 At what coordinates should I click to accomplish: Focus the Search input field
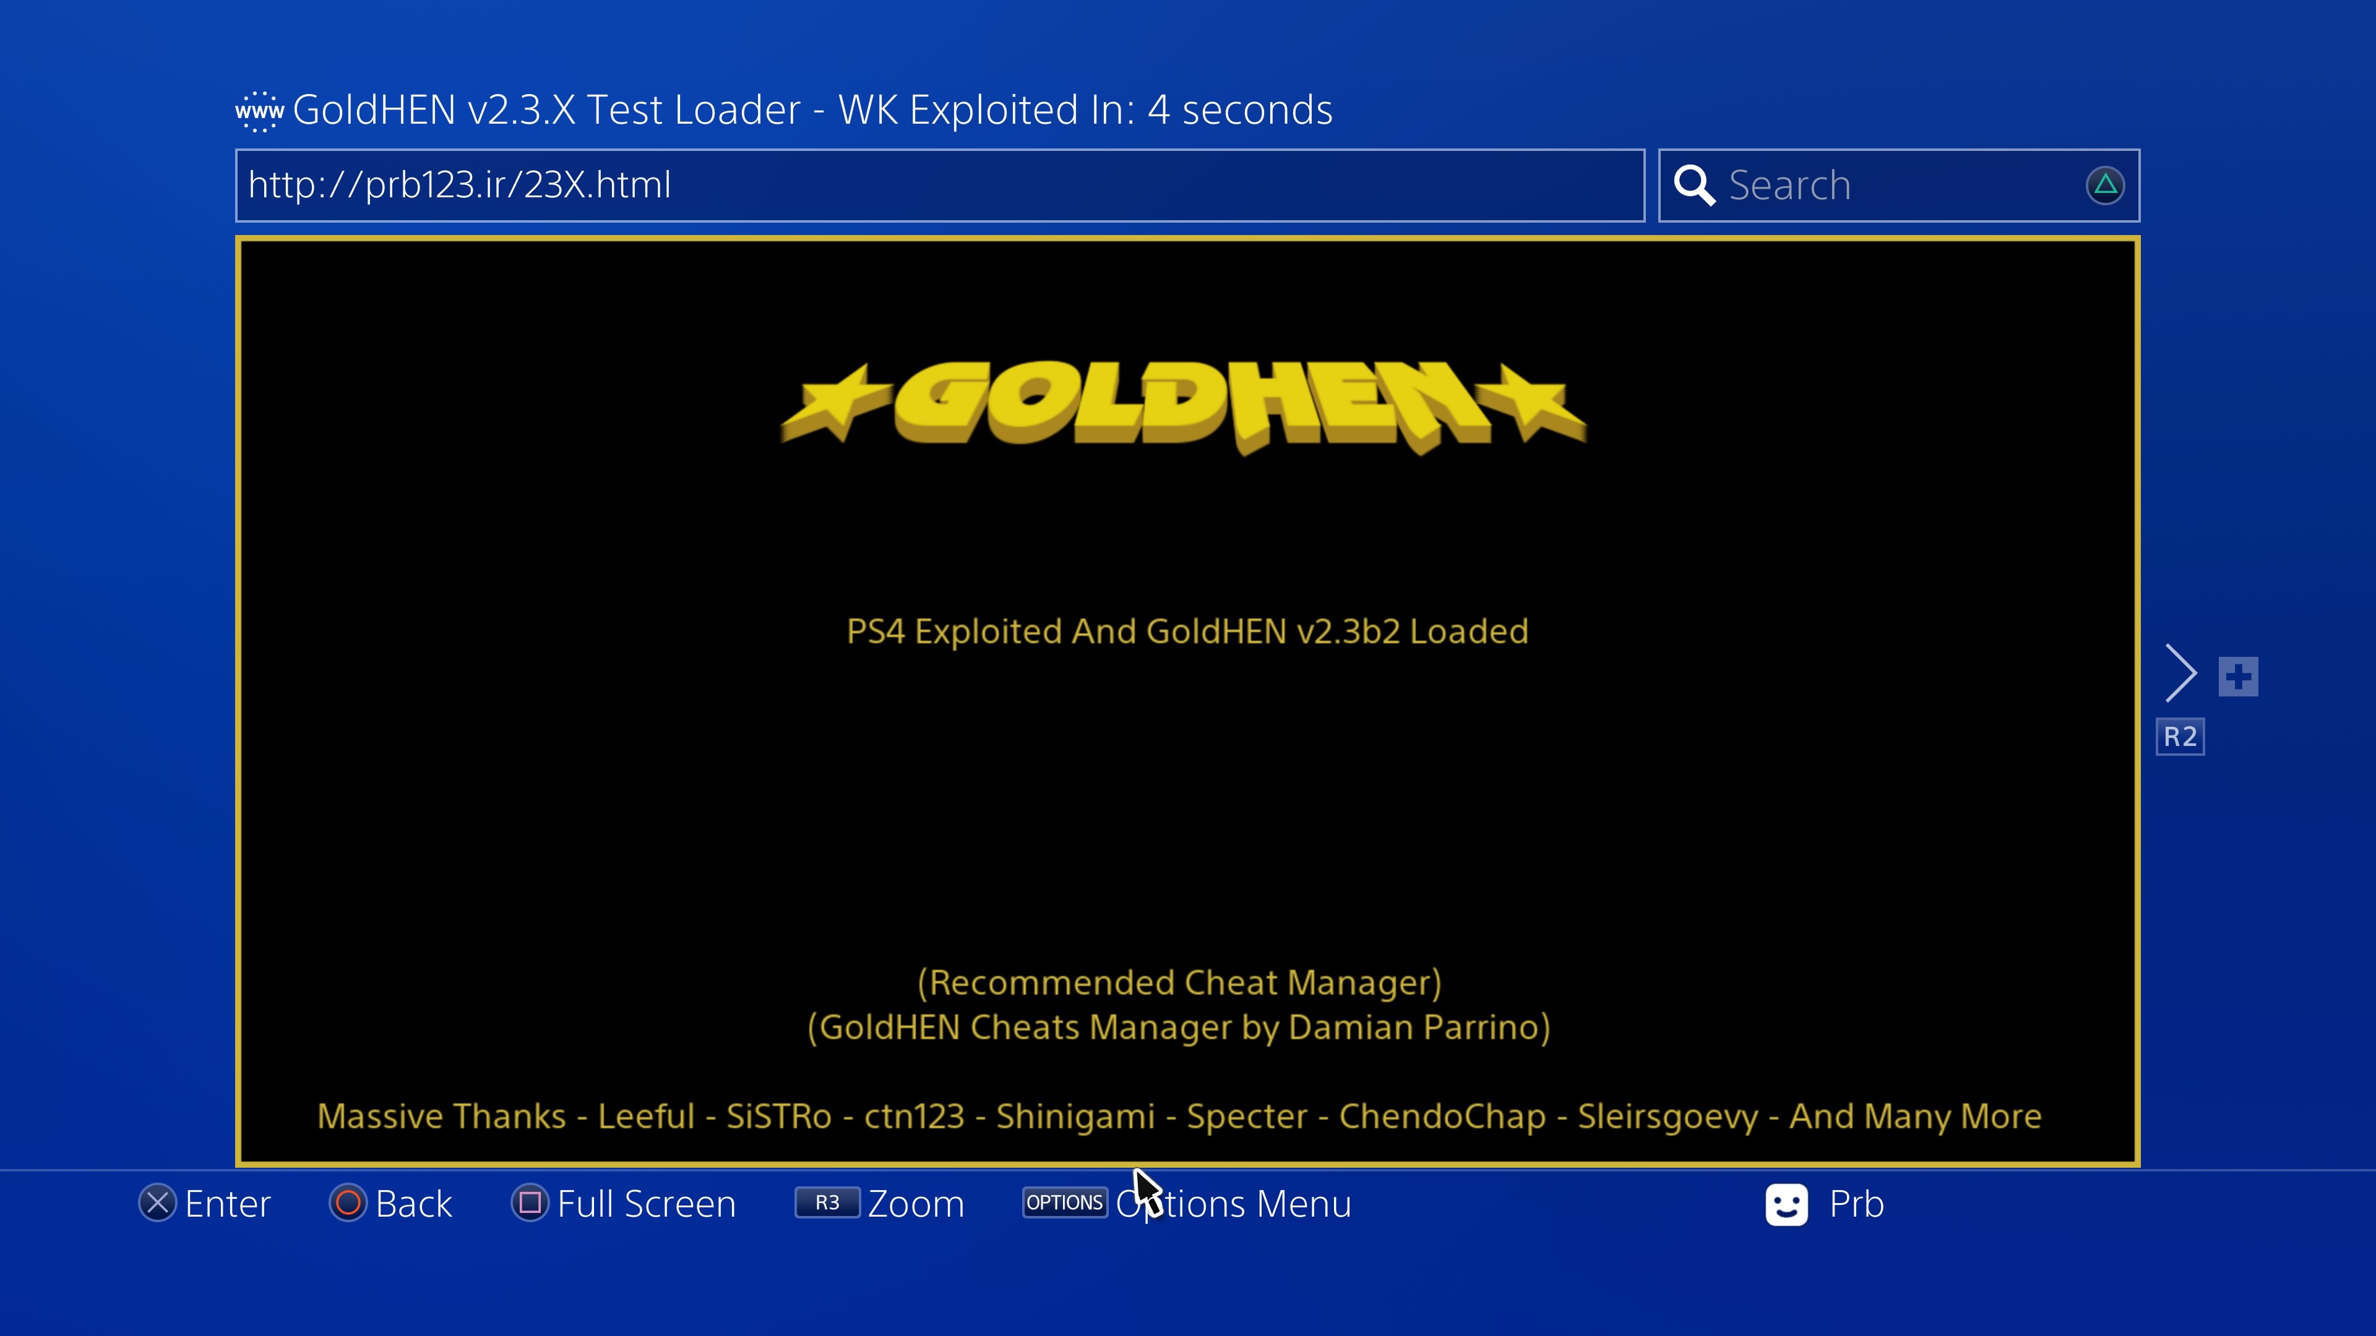coord(1899,186)
